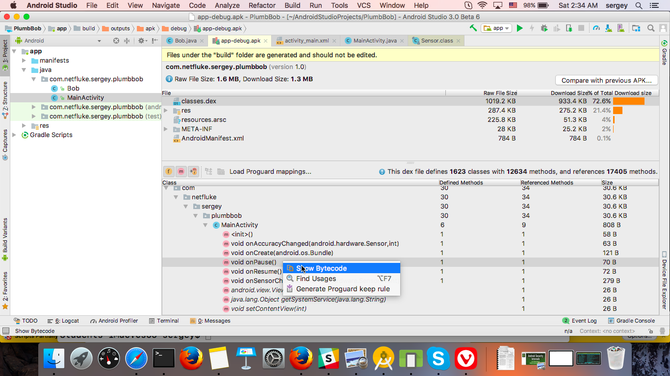Screen dimensions: 670x376
Task: Collapse the MainActivity class in dex tree
Action: coord(206,225)
